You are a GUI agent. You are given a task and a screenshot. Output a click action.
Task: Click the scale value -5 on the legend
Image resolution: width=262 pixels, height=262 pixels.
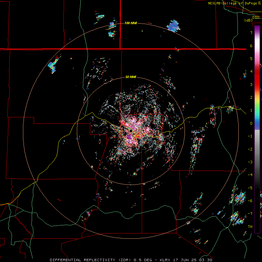point(250,188)
